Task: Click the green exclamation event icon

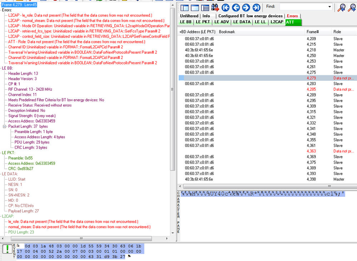Action: click(x=7, y=249)
